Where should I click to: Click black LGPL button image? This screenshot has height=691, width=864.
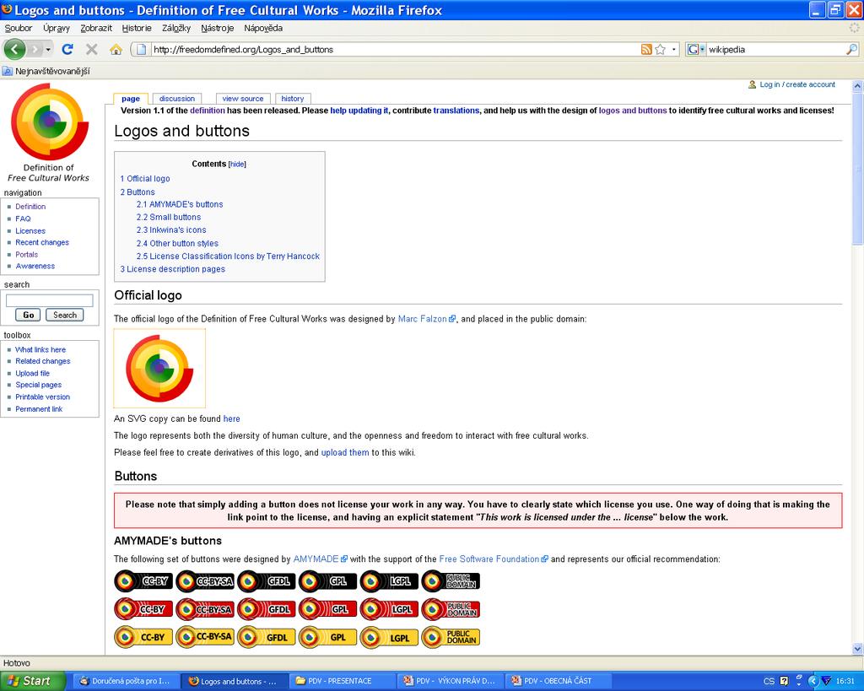(x=390, y=580)
